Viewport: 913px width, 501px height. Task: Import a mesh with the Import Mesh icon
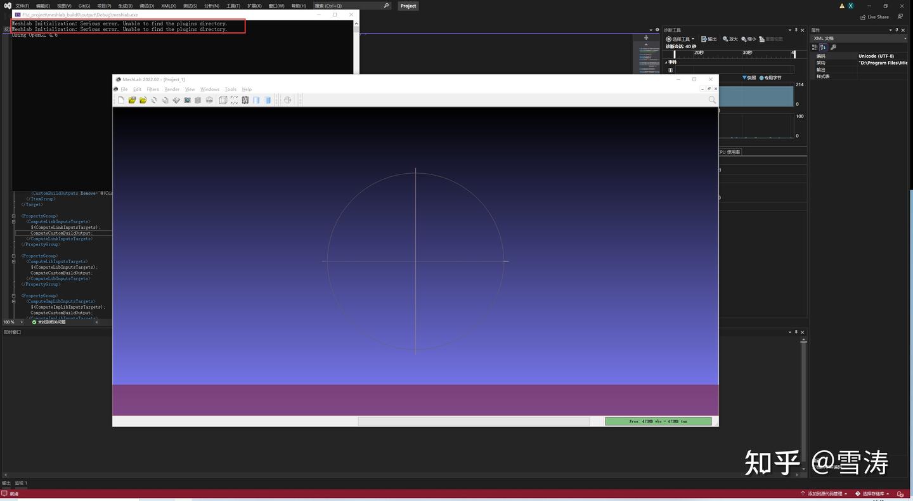(x=143, y=100)
